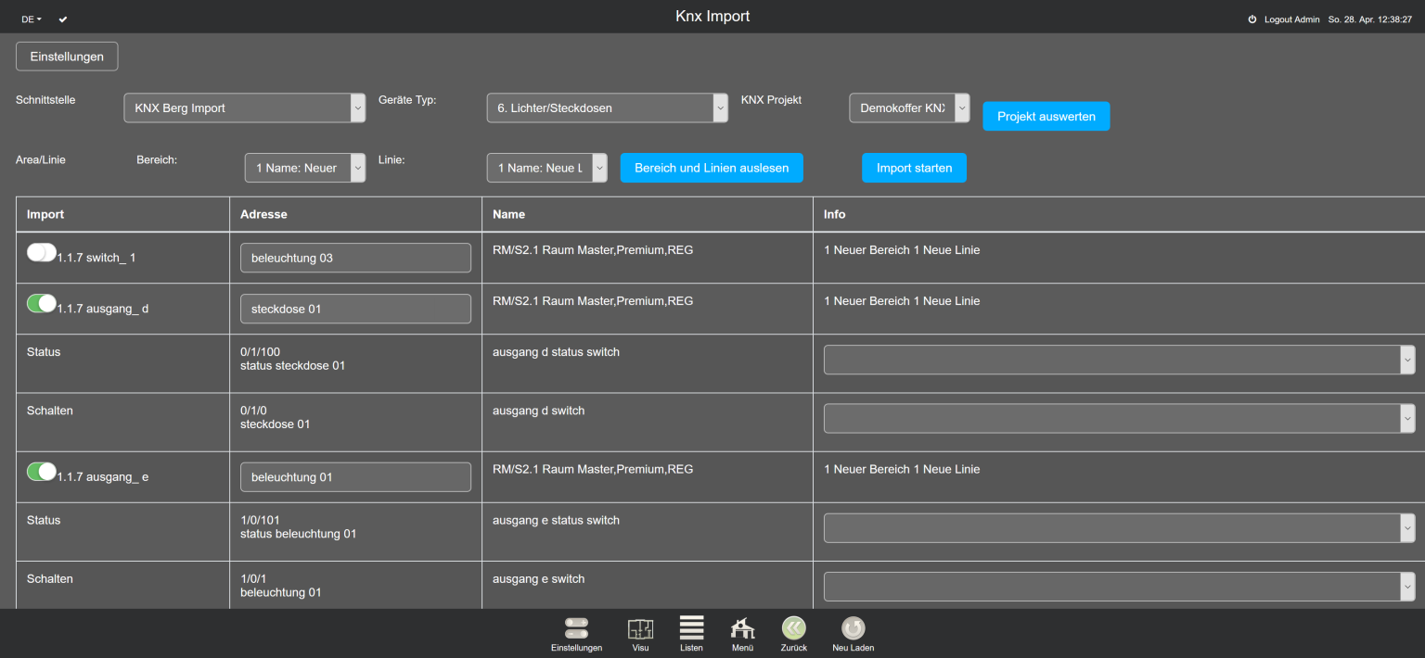
Task: Click the Import starten button
Action: (x=914, y=168)
